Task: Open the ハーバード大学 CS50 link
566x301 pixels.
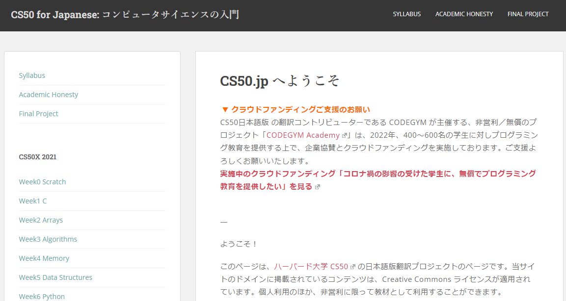Action: tap(311, 266)
